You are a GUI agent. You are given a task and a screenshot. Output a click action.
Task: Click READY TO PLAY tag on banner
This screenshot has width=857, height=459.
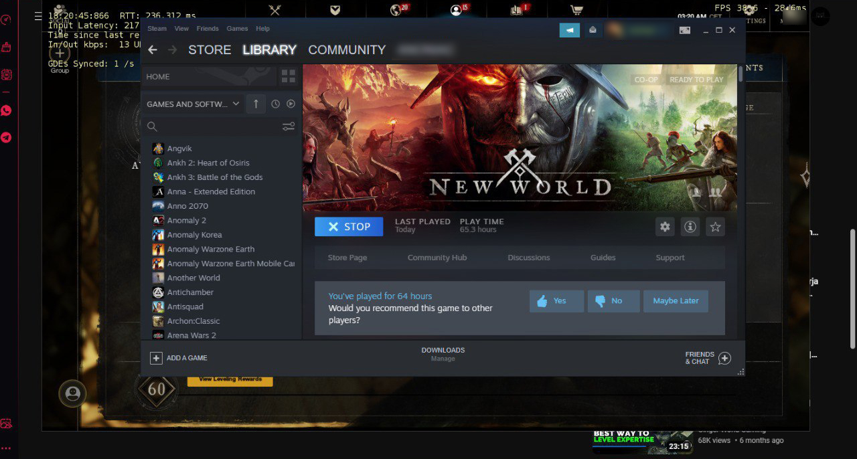[696, 80]
